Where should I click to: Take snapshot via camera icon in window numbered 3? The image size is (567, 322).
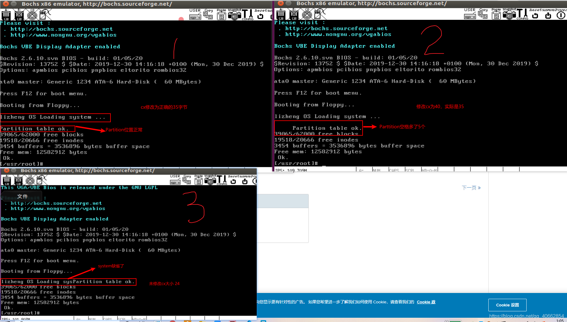tap(210, 180)
